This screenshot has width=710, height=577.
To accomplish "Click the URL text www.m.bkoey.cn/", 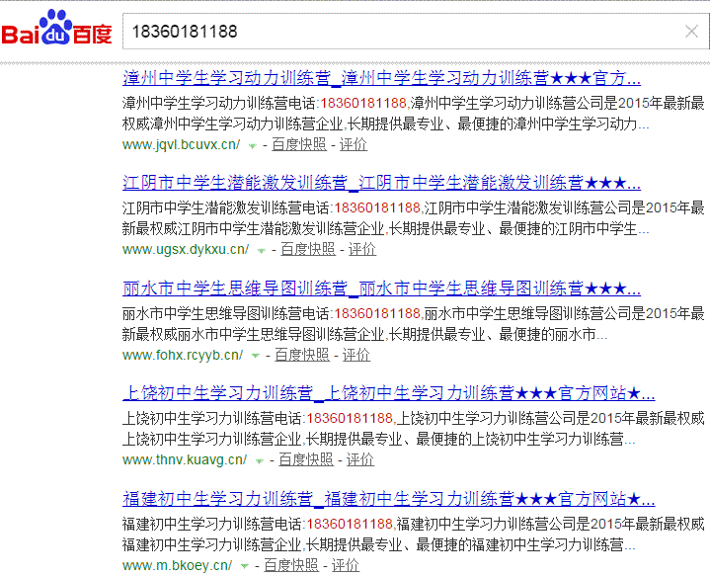I will coord(177,565).
